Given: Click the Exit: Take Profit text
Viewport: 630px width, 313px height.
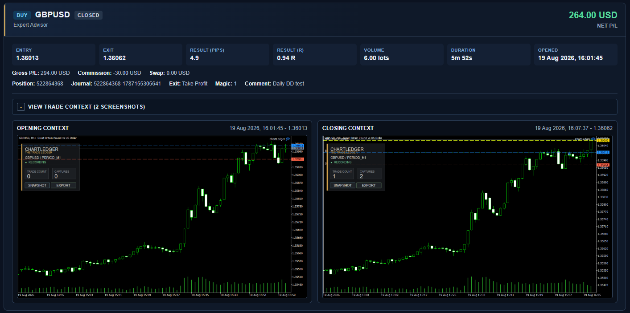Looking at the screenshot, I should (x=188, y=84).
